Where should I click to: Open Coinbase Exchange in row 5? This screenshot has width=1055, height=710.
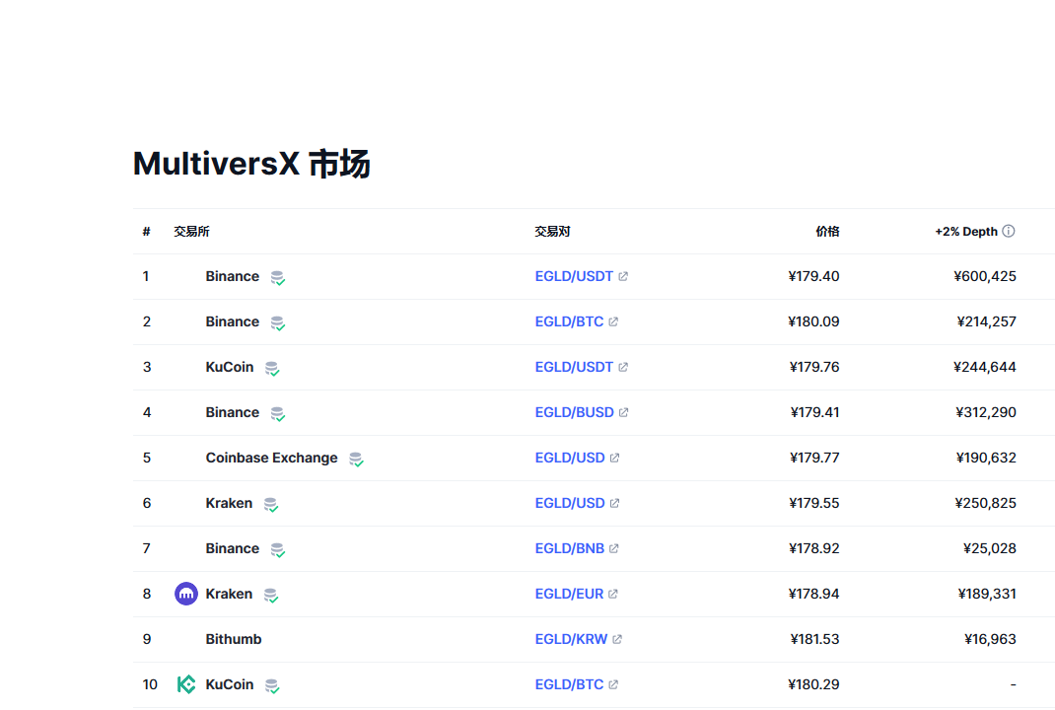tap(272, 458)
